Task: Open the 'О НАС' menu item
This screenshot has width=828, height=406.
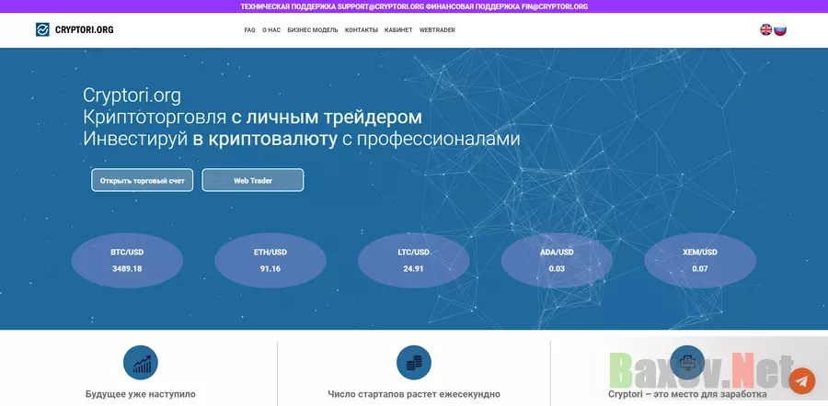Action: [x=271, y=30]
